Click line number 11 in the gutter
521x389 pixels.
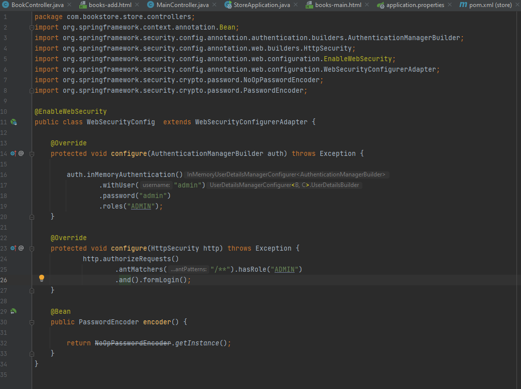click(4, 122)
